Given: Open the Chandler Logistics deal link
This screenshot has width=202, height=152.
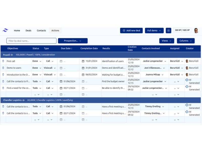Looking at the screenshot, I should point(12,100).
